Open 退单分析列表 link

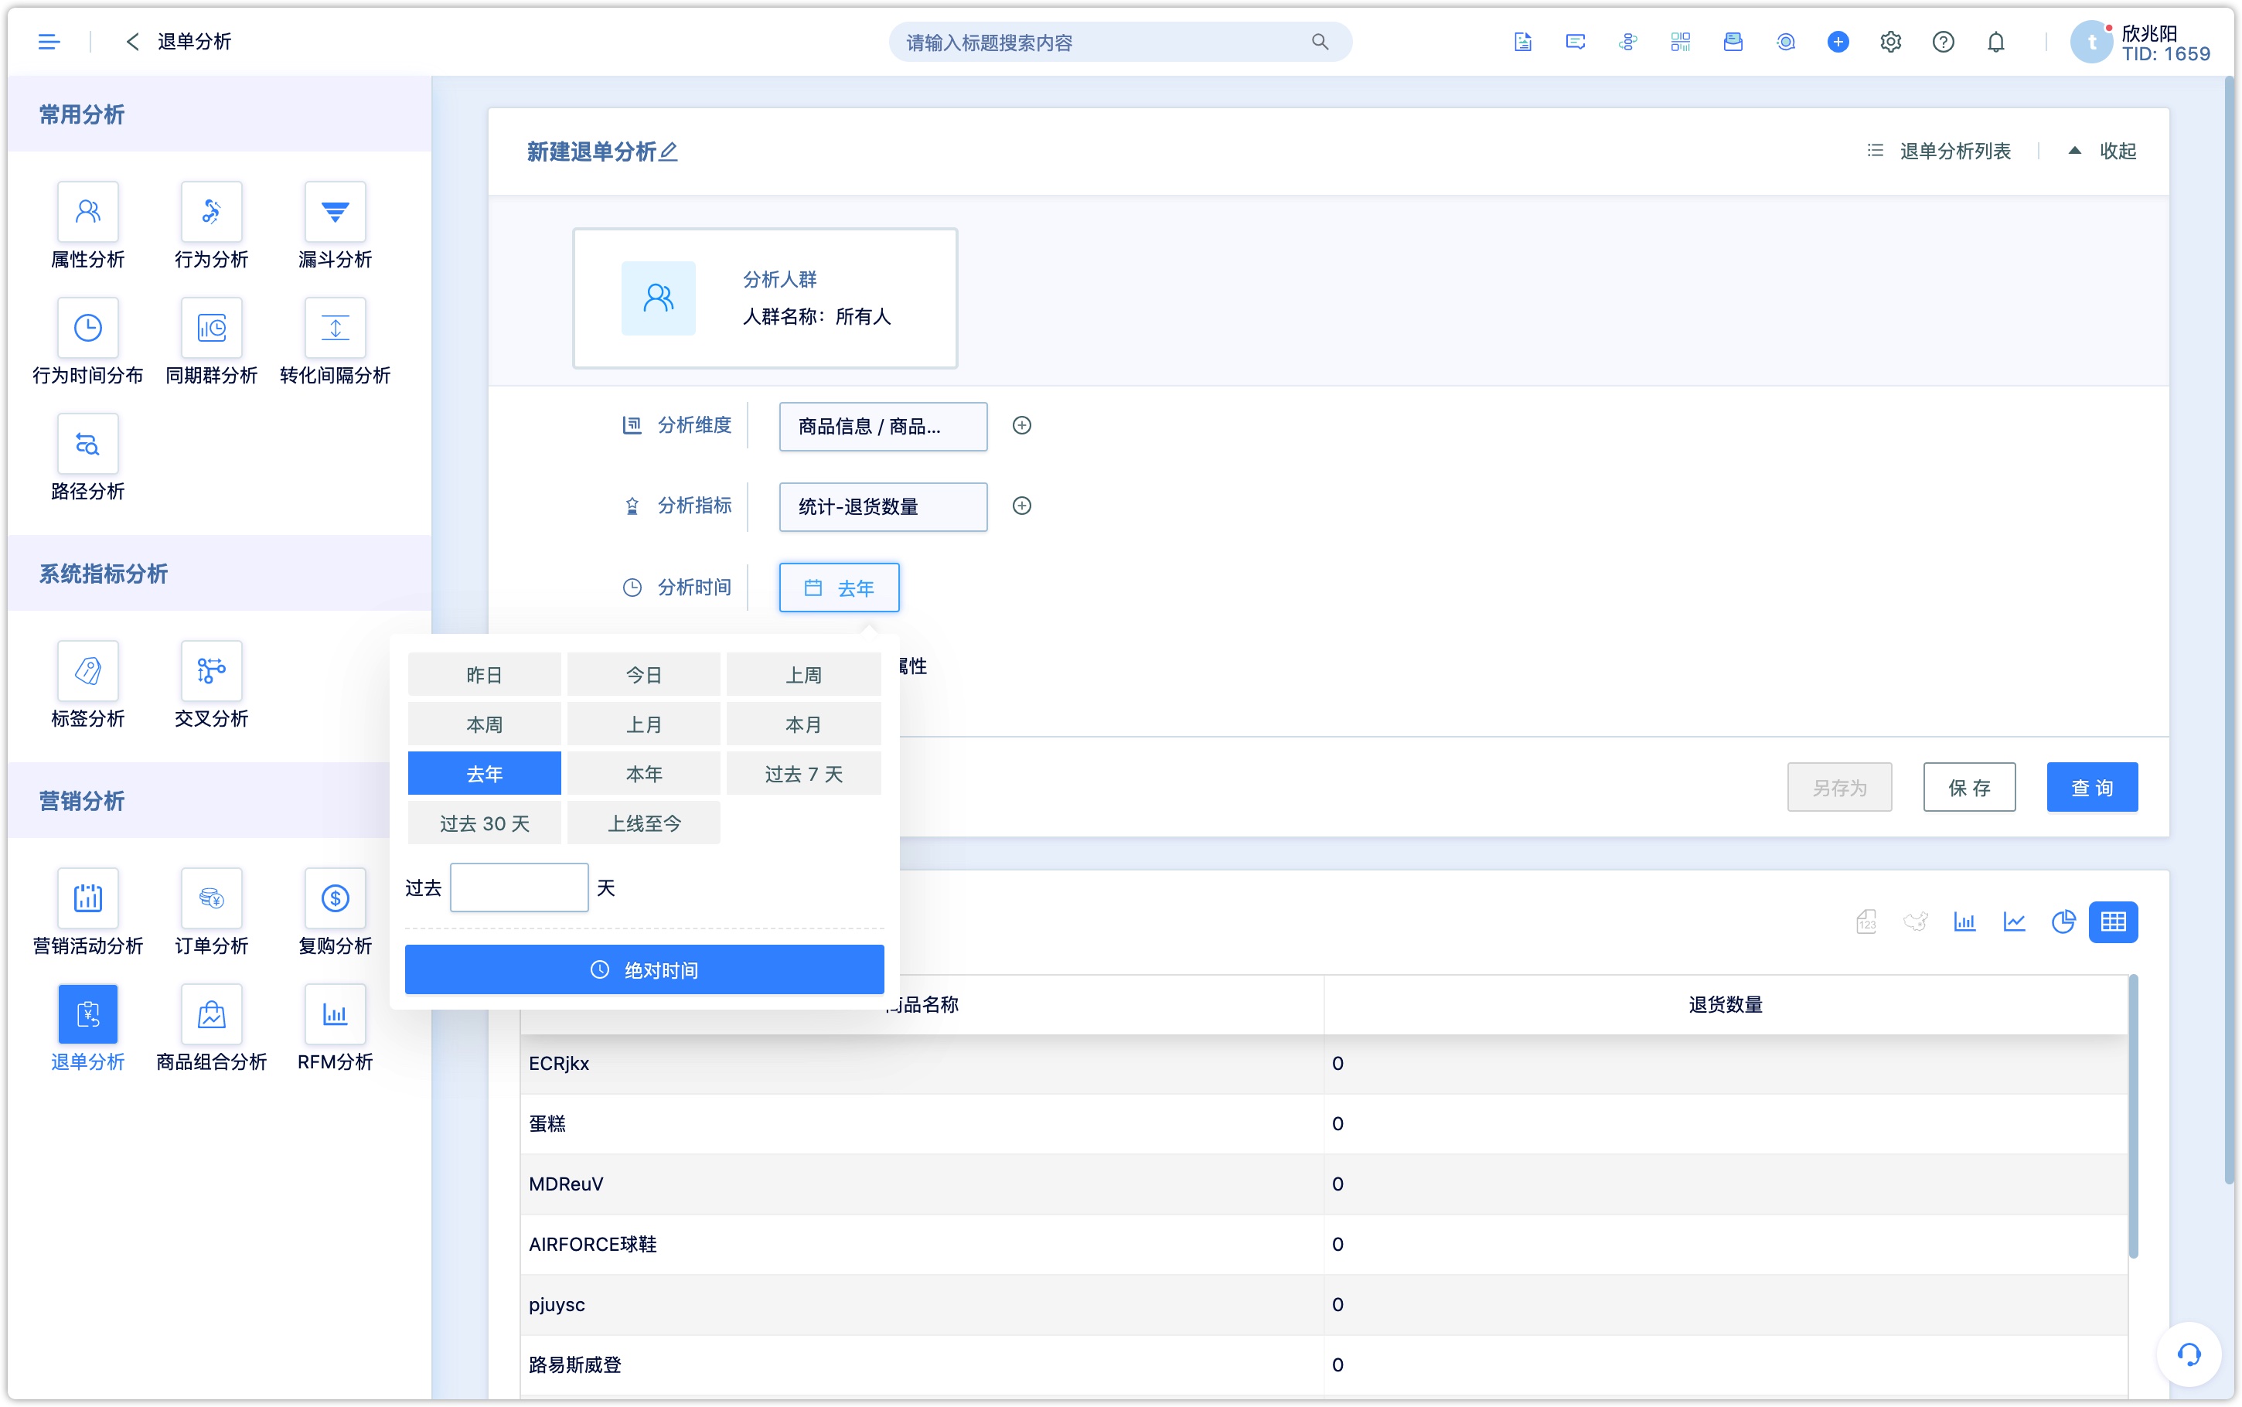click(1939, 151)
